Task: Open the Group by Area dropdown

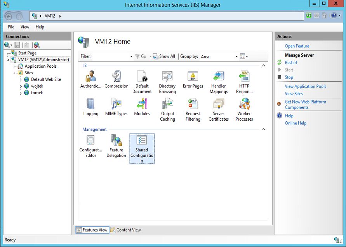Action: [236, 57]
